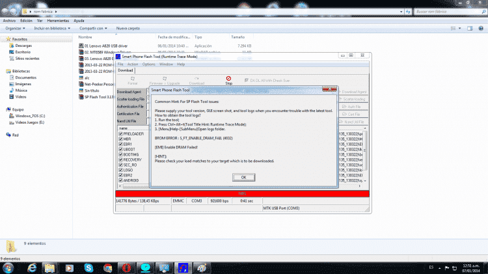The height and width of the screenshot is (274, 488).
Task: Uncheck the LOGO partition checkbox
Action: 120,170
